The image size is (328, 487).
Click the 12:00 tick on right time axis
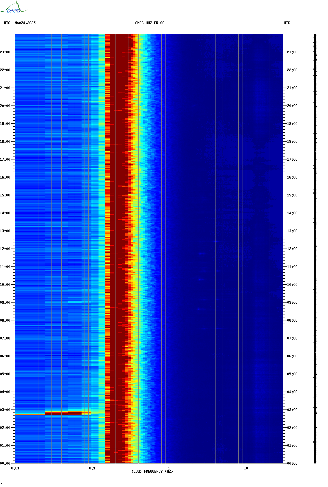coord(292,249)
